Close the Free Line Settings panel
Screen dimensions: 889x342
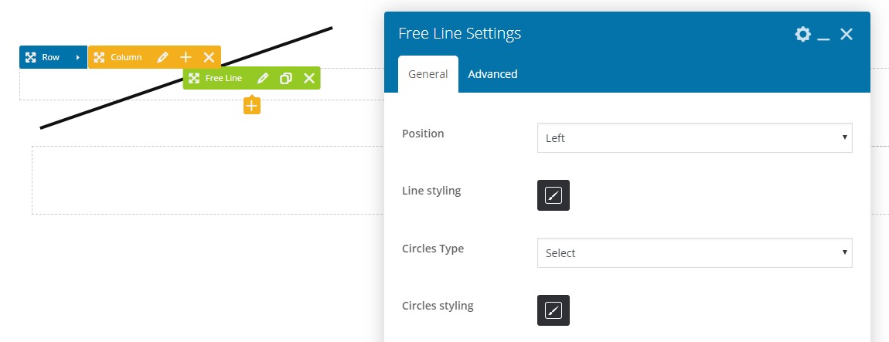pyautogui.click(x=846, y=34)
